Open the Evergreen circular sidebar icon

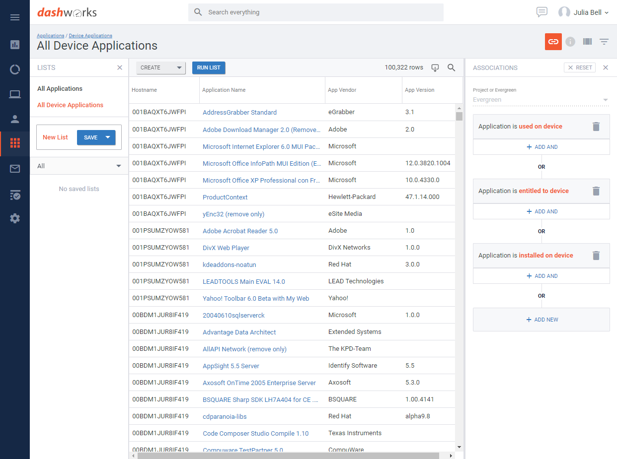click(x=15, y=69)
